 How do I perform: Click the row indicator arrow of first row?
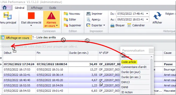(x=1, y=64)
